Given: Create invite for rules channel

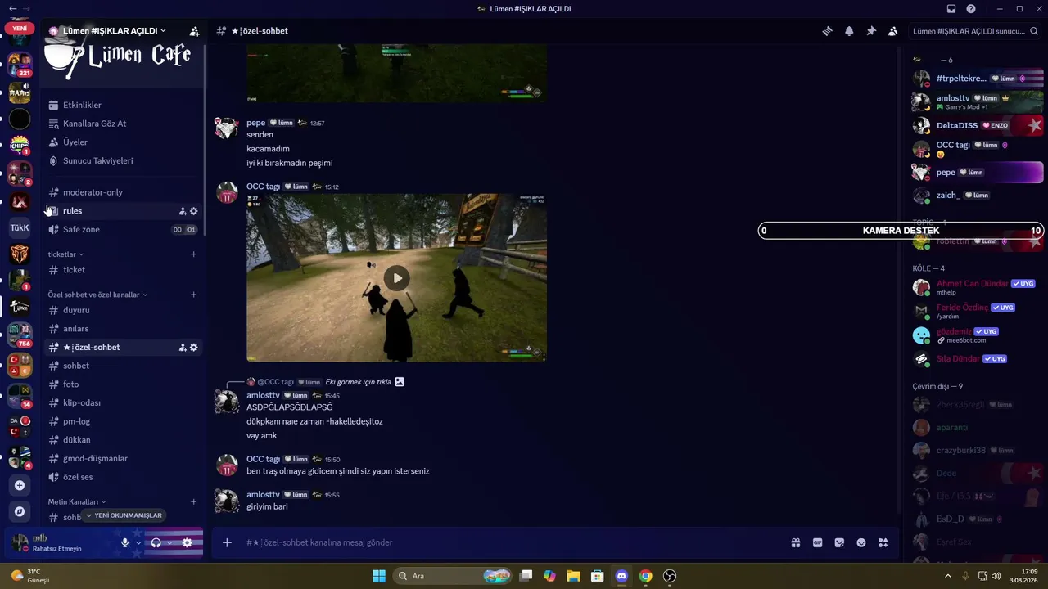Looking at the screenshot, I should pos(183,211).
